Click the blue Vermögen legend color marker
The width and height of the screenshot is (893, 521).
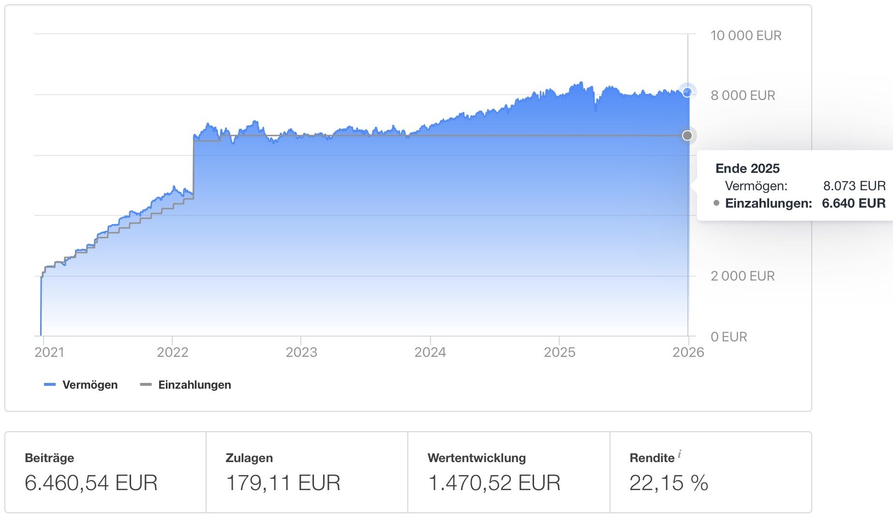[x=50, y=385]
